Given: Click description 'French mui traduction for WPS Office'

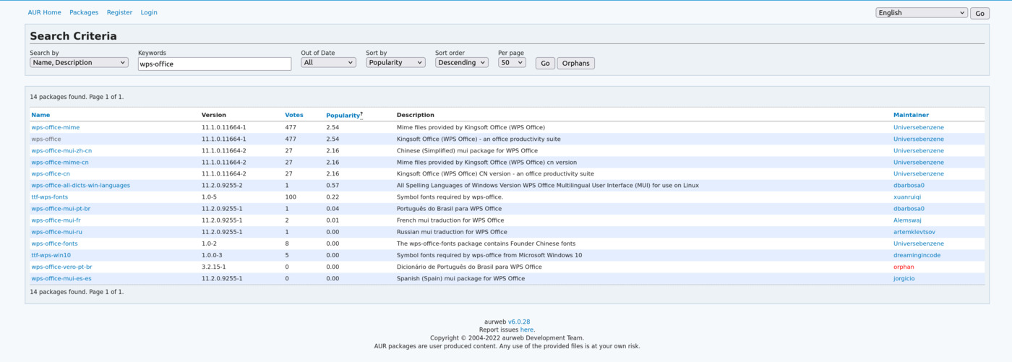Looking at the screenshot, I should pos(450,220).
